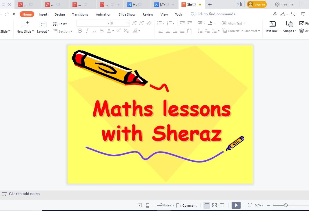309x211 pixels.
Task: Open the Review tab
Action: coord(148,14)
